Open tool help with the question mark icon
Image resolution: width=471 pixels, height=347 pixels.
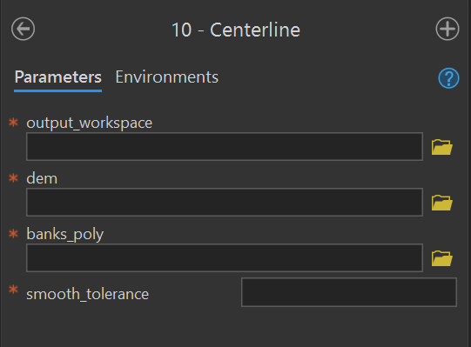click(x=448, y=78)
